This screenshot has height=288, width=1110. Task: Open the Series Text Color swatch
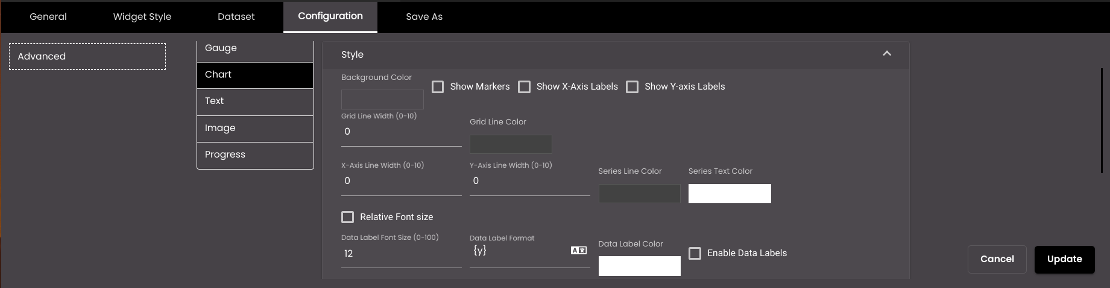(x=730, y=194)
